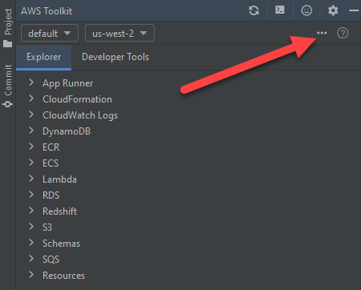The width and height of the screenshot is (362, 290).
Task: Expand the SQS node
Action: pyautogui.click(x=31, y=259)
